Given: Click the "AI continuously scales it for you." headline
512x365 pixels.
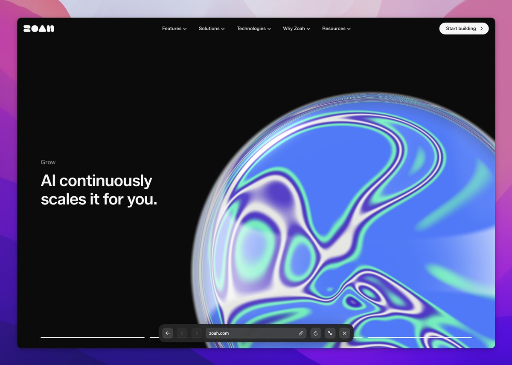Looking at the screenshot, I should (99, 190).
